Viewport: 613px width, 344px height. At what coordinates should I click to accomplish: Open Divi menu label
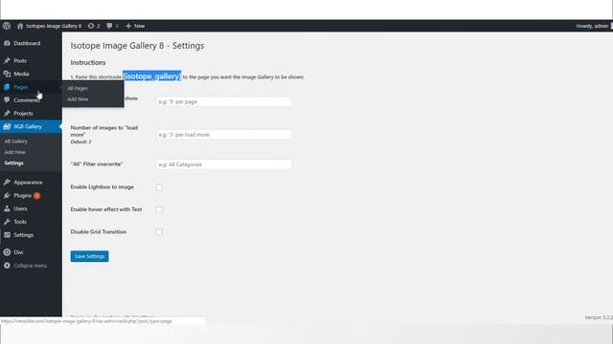(18, 252)
